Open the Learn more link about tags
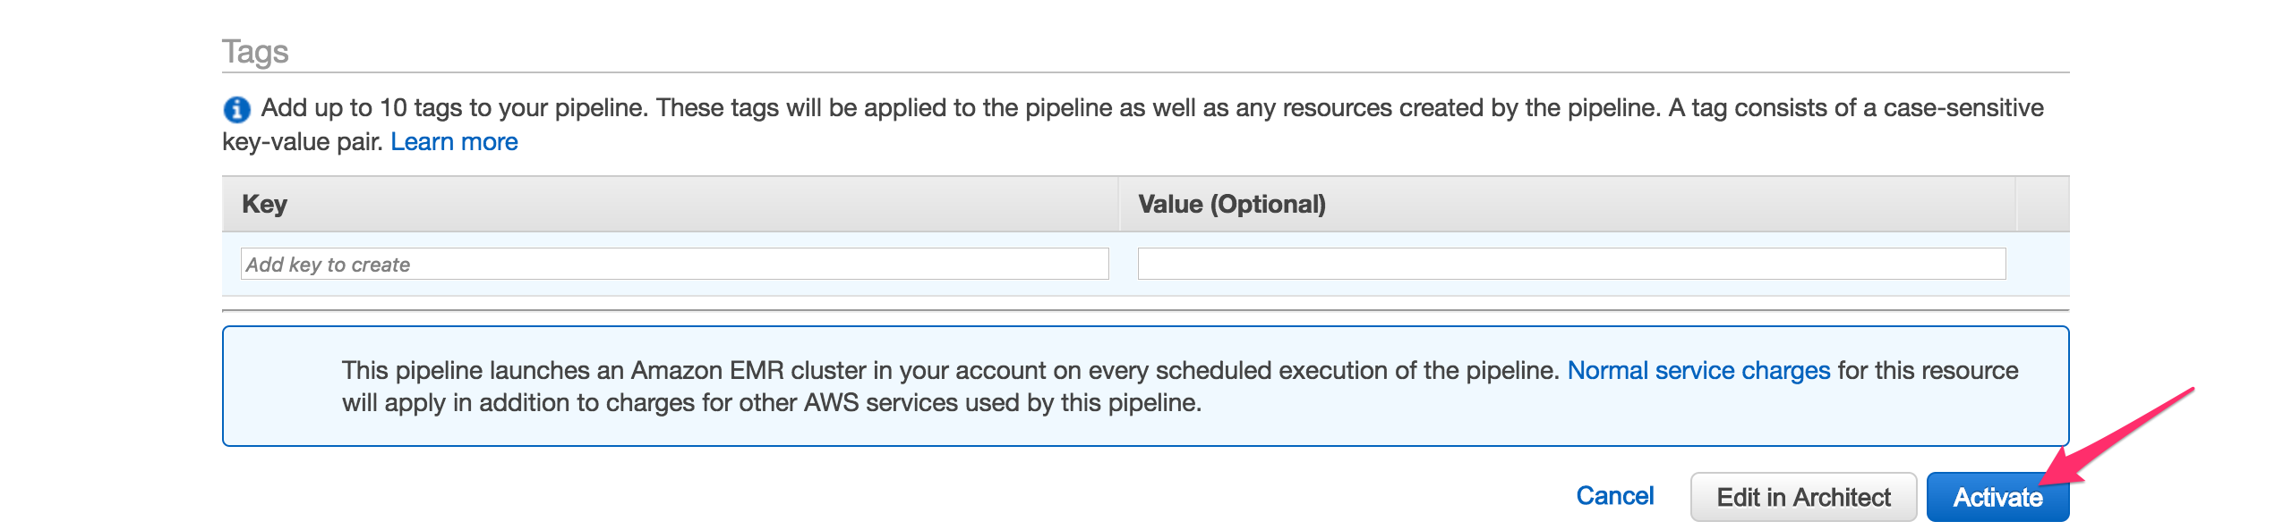The image size is (2292, 530). click(x=457, y=140)
